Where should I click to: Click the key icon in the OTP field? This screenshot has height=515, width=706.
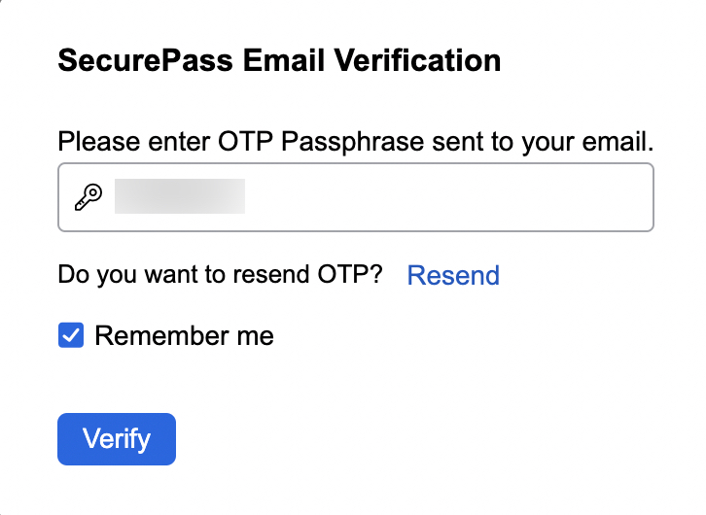click(88, 197)
